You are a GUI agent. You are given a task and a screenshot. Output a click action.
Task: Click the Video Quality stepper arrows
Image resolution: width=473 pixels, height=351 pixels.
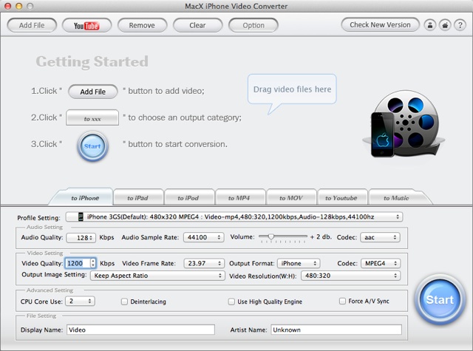pyautogui.click(x=93, y=263)
